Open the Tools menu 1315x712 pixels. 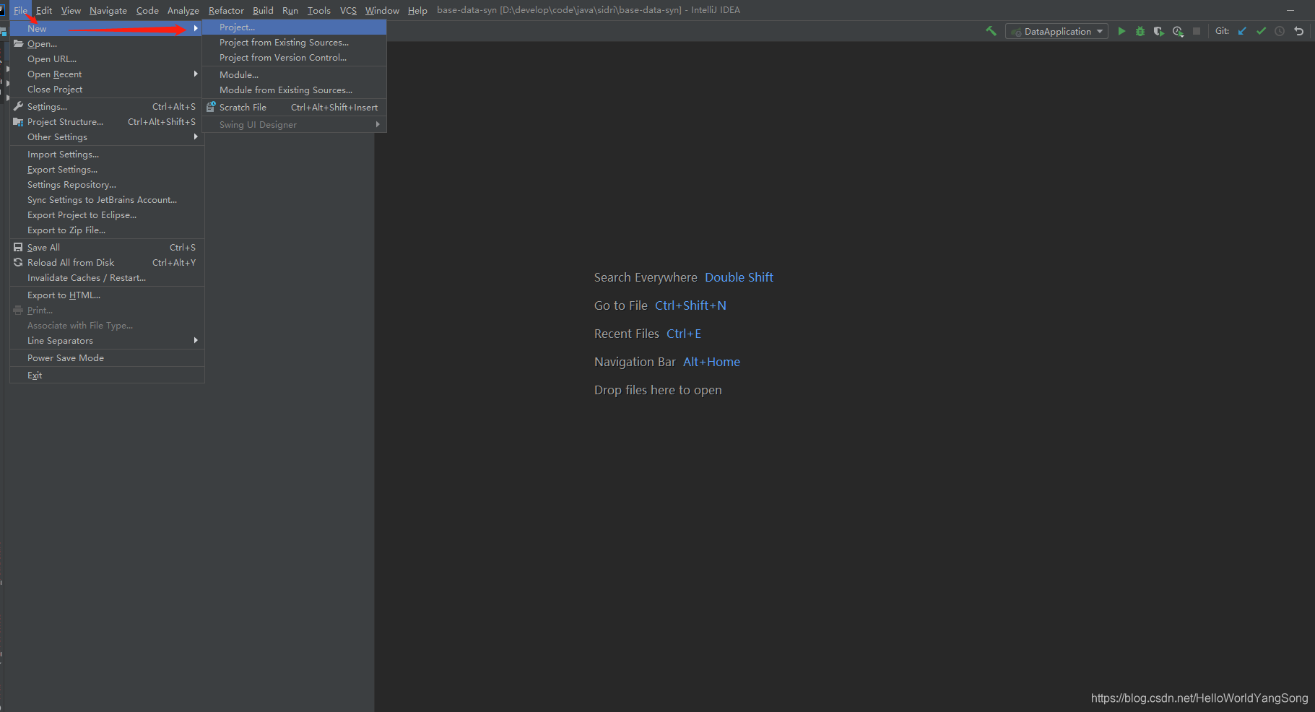click(x=319, y=10)
